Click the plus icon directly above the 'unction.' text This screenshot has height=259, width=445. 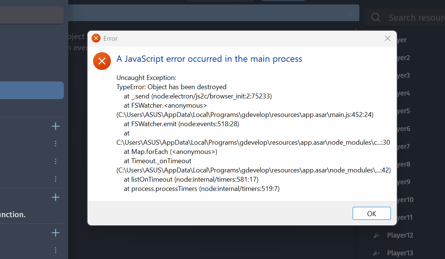pyautogui.click(x=56, y=197)
